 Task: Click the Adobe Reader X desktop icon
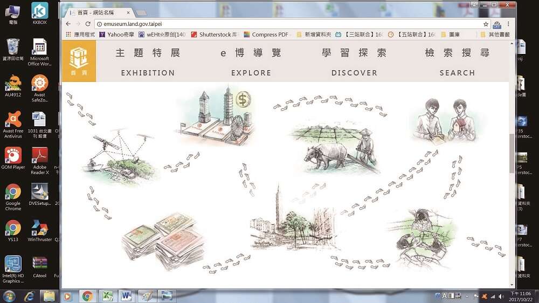39,161
